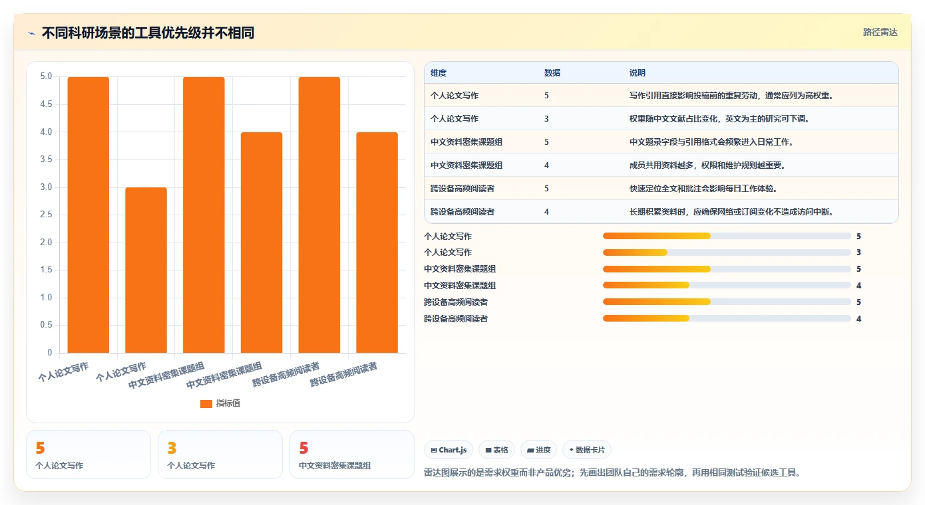Image resolution: width=925 pixels, height=505 pixels.
Task: Click the 中文资料密集课题组 chart bar reaching 5.0
Action: (x=204, y=215)
